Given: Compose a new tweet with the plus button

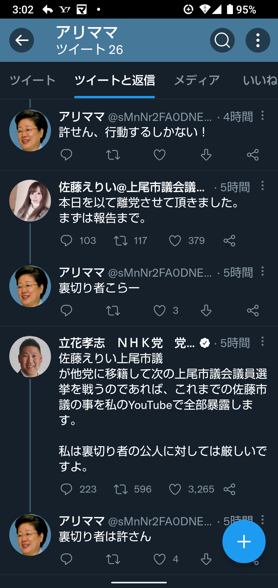Looking at the screenshot, I should [244, 541].
